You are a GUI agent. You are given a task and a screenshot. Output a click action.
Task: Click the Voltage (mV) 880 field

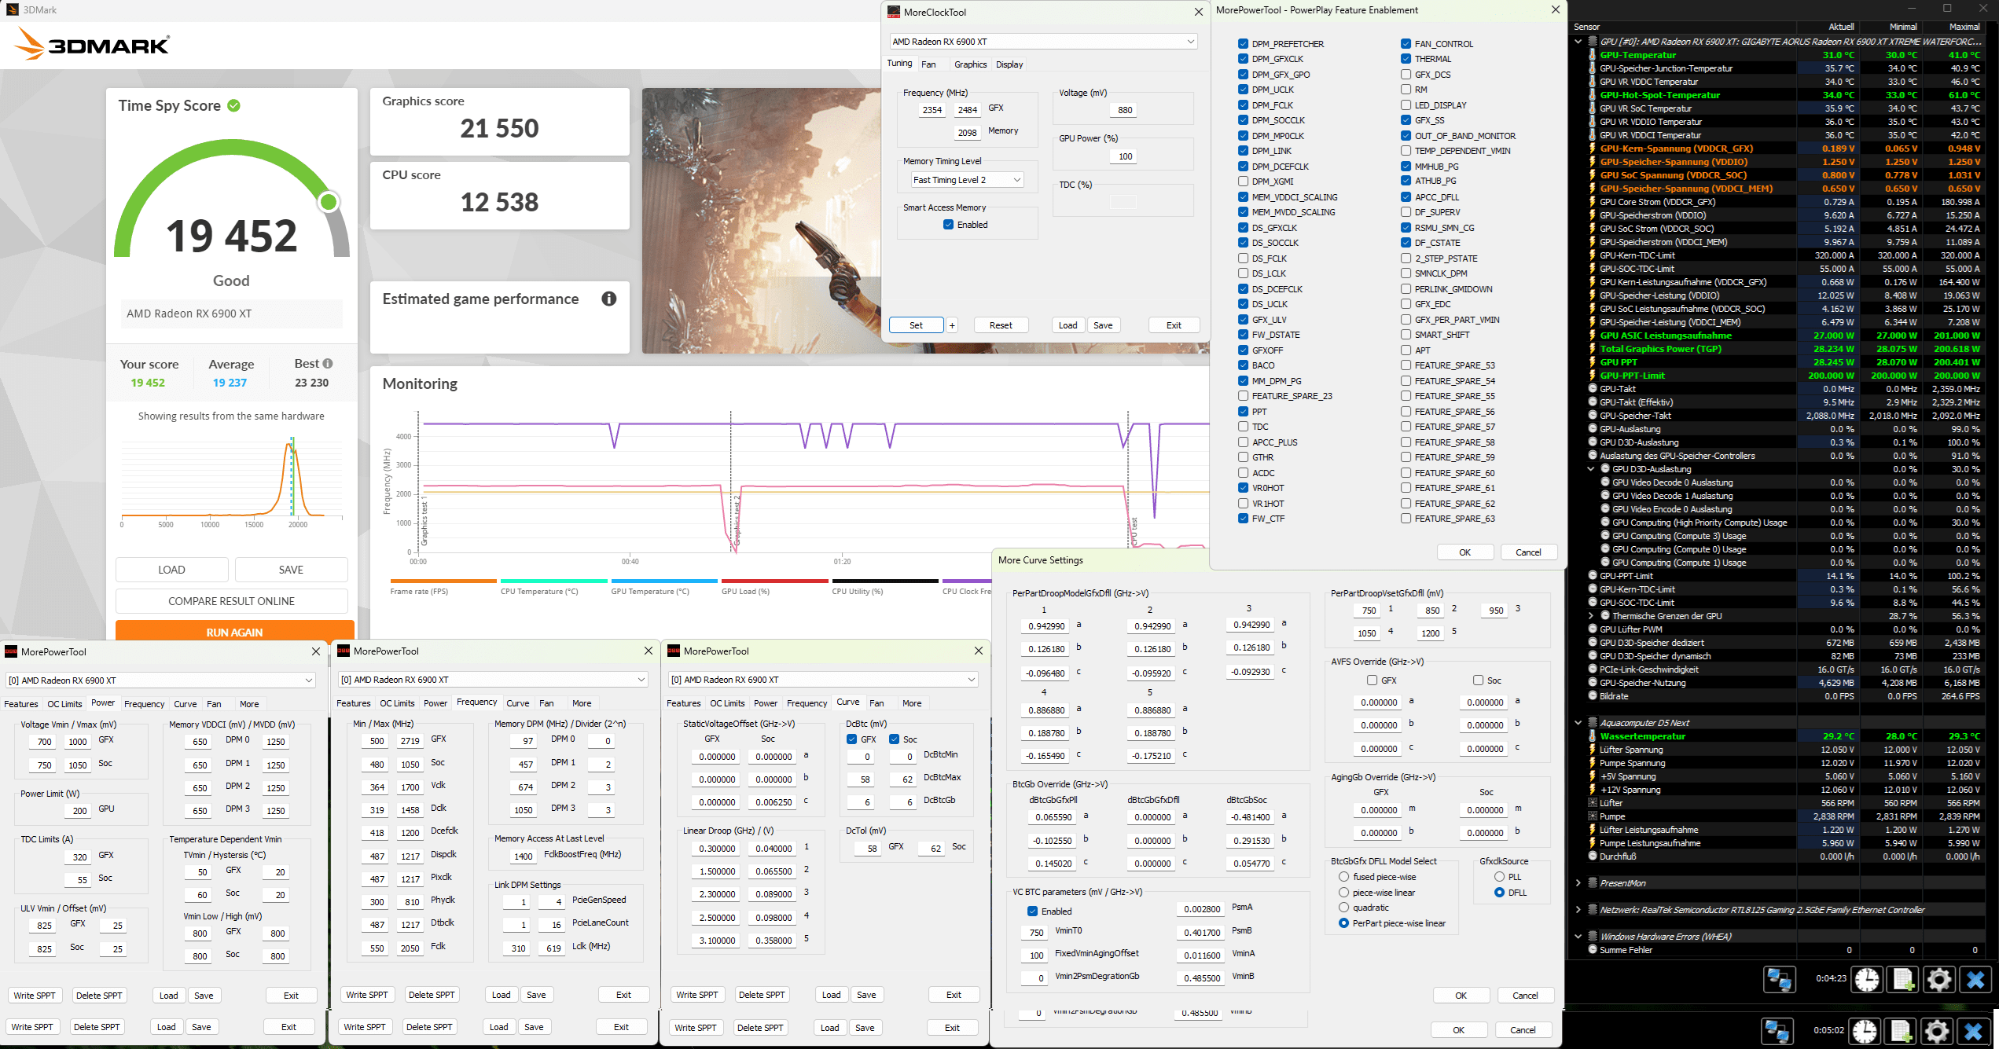pyautogui.click(x=1125, y=110)
